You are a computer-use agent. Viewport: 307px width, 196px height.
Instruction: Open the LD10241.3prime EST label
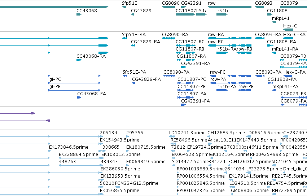(x=187, y=133)
